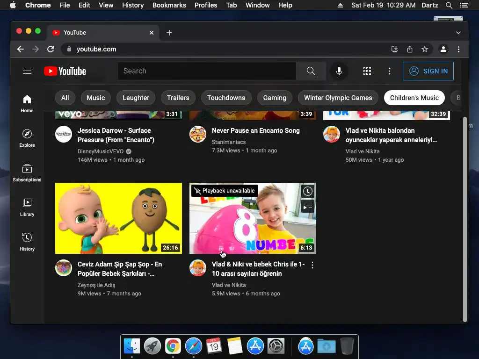Install YouTube app via address bar icon
This screenshot has width=479, height=359.
395,49
